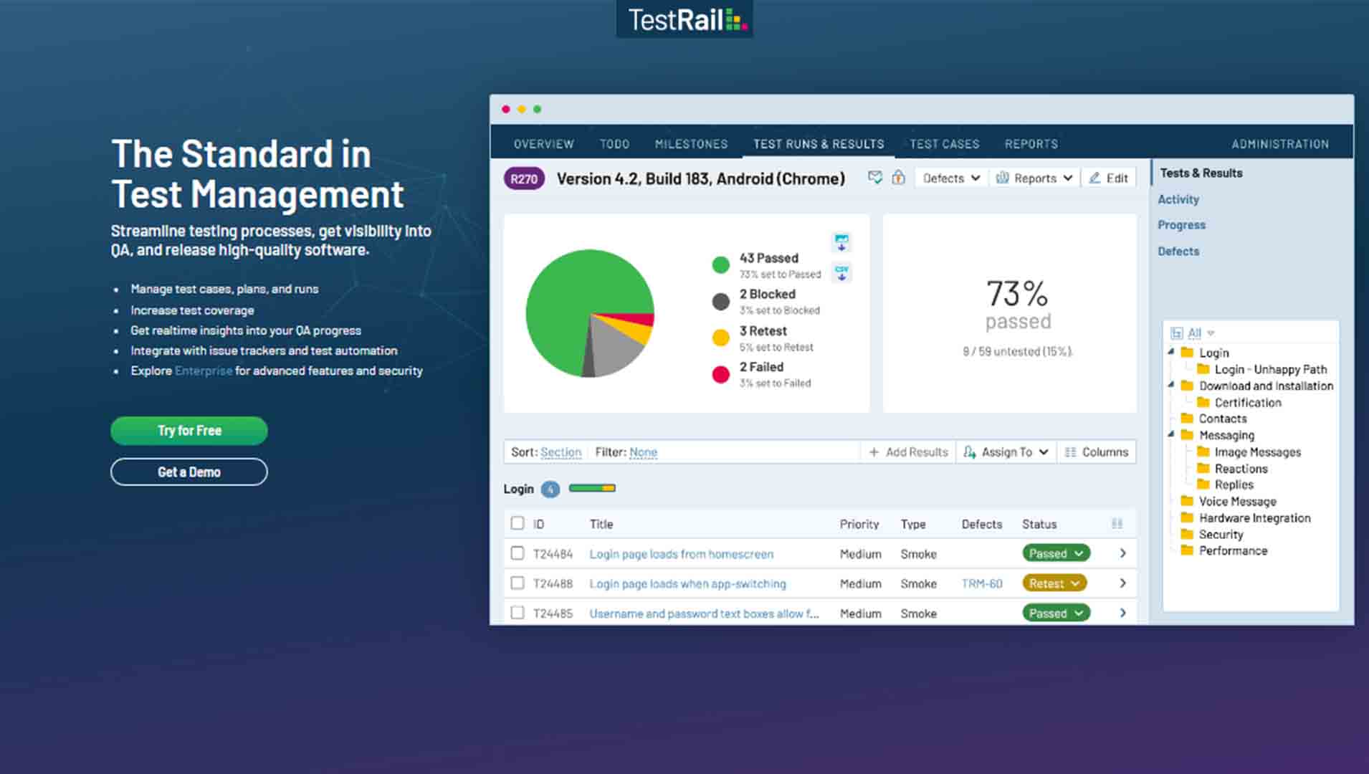Viewport: 1369px width, 774px height.
Task: Click the Get a Demo button
Action: tap(189, 472)
